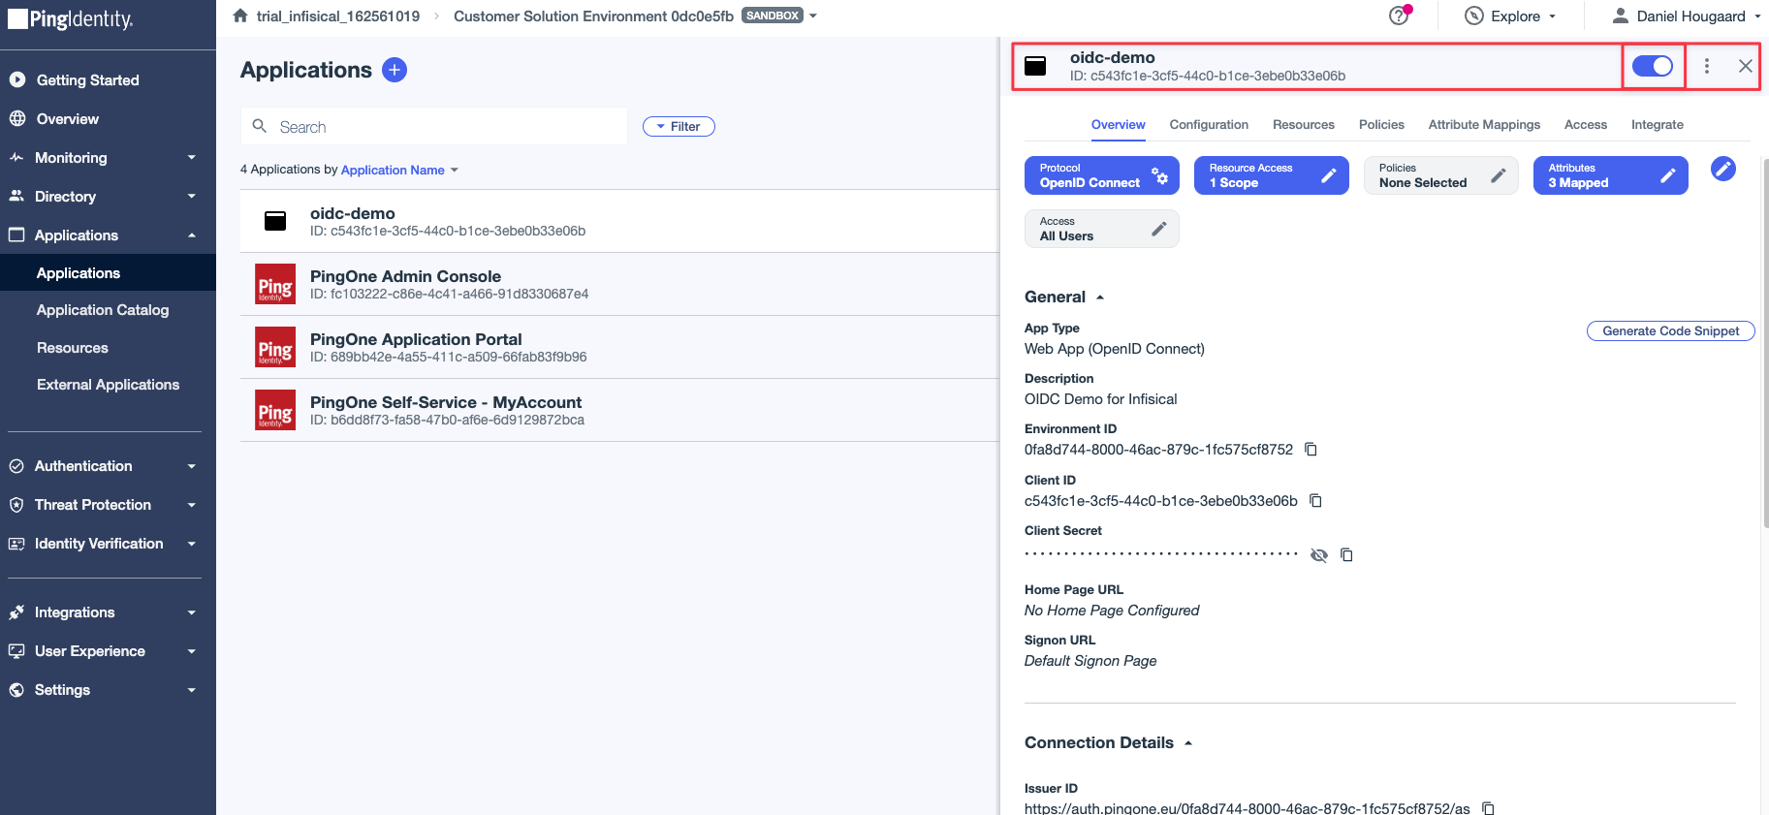Click the search magnifier icon

point(260,126)
